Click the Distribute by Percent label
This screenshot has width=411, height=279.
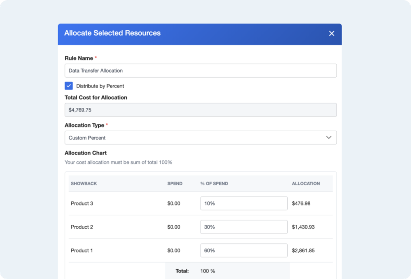point(100,86)
